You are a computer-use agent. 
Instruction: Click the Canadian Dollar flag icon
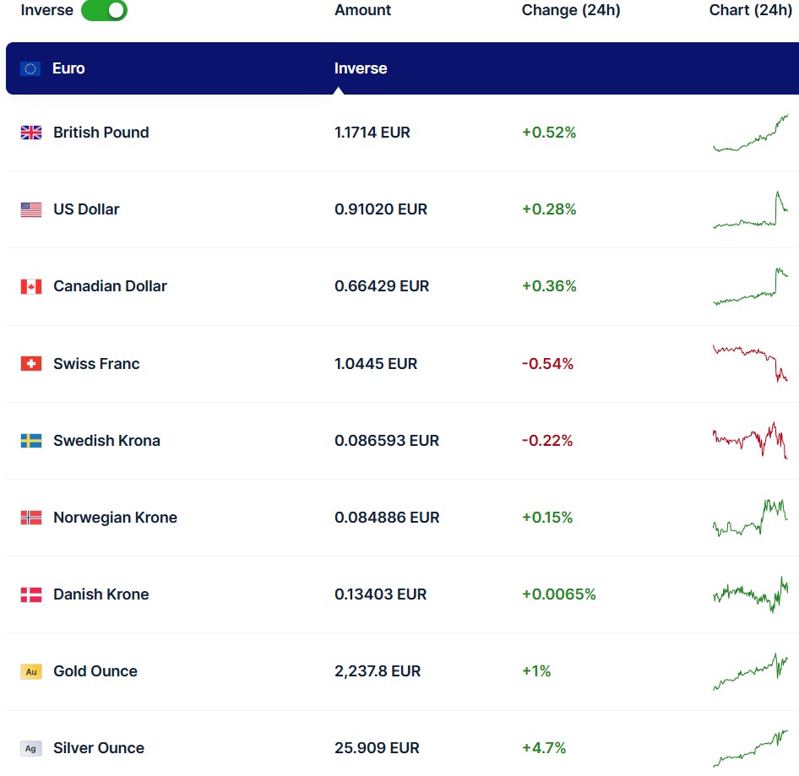pyautogui.click(x=31, y=286)
